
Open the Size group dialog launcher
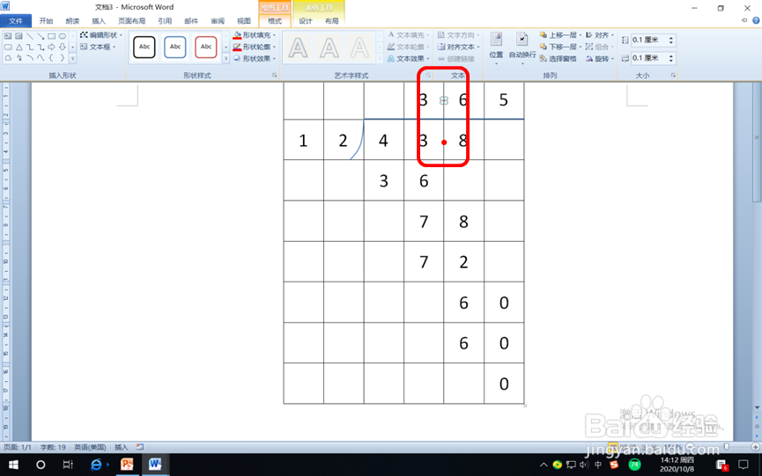tap(673, 75)
